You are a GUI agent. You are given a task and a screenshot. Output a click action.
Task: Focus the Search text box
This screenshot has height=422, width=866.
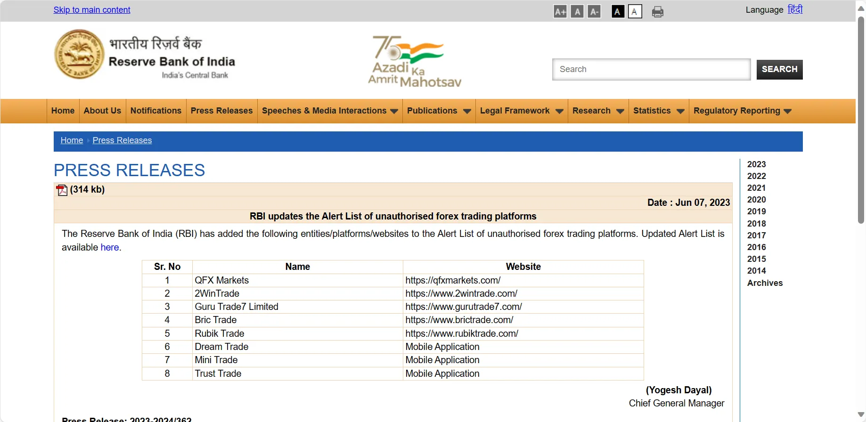point(651,69)
